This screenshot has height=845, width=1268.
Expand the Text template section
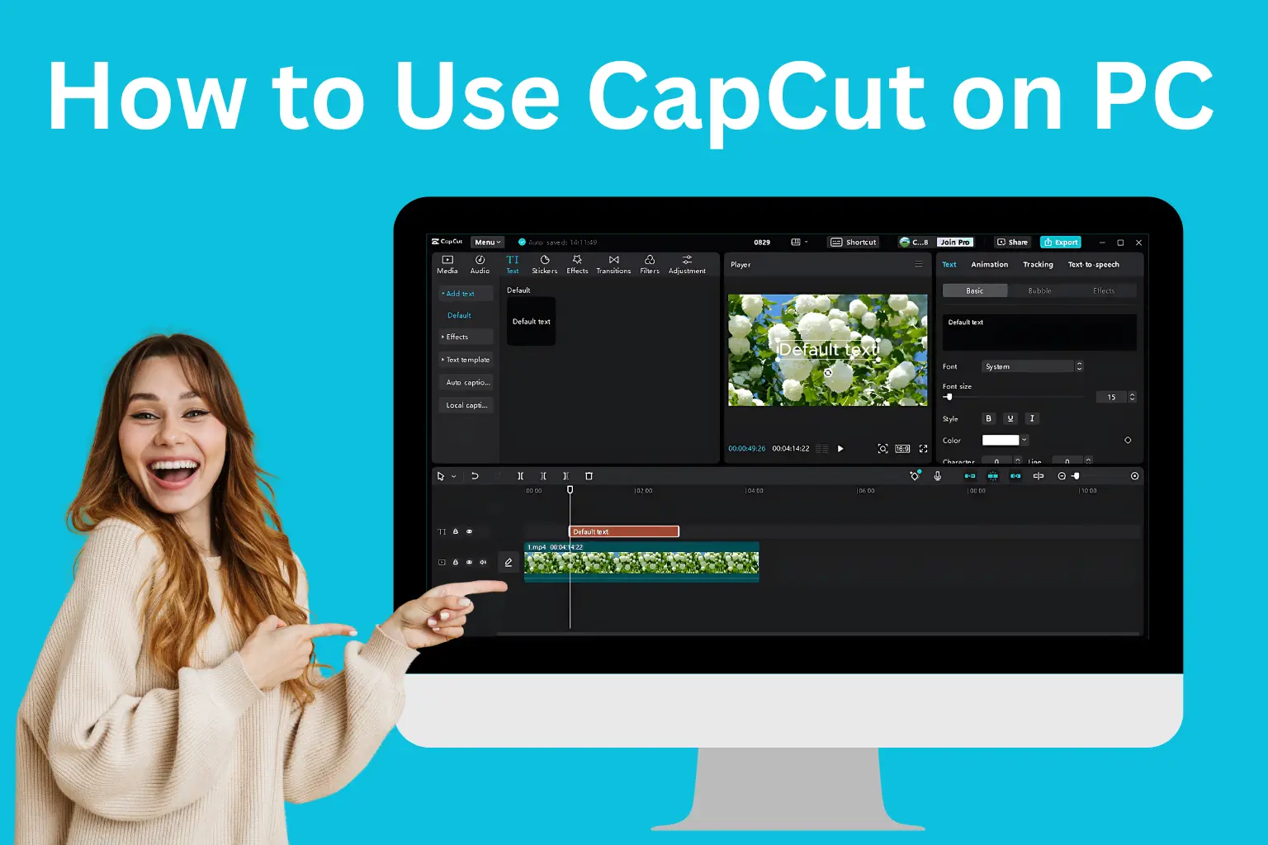pyautogui.click(x=466, y=360)
